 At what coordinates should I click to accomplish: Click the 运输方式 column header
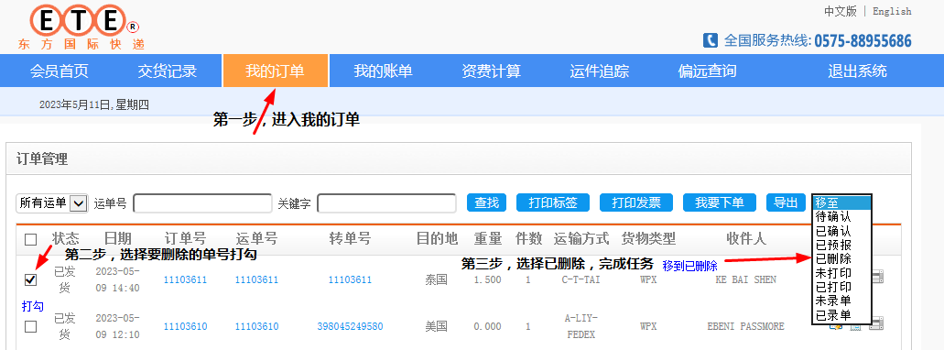[x=581, y=239]
